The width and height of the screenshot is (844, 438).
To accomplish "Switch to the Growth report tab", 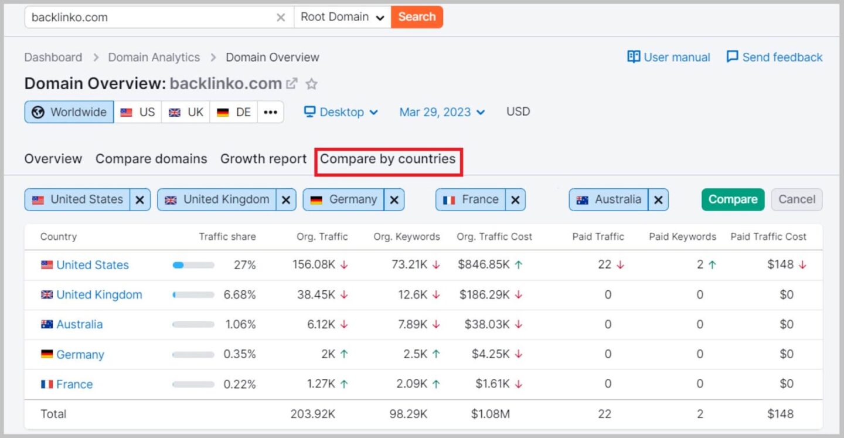I will point(263,158).
